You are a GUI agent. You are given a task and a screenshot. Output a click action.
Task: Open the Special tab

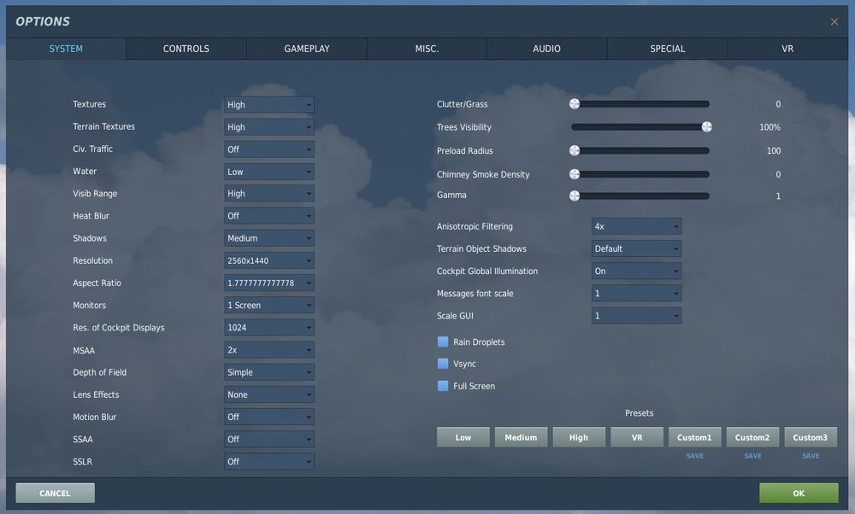(668, 49)
